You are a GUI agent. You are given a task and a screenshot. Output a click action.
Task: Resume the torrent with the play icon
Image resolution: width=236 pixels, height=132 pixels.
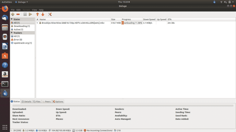[30, 14]
